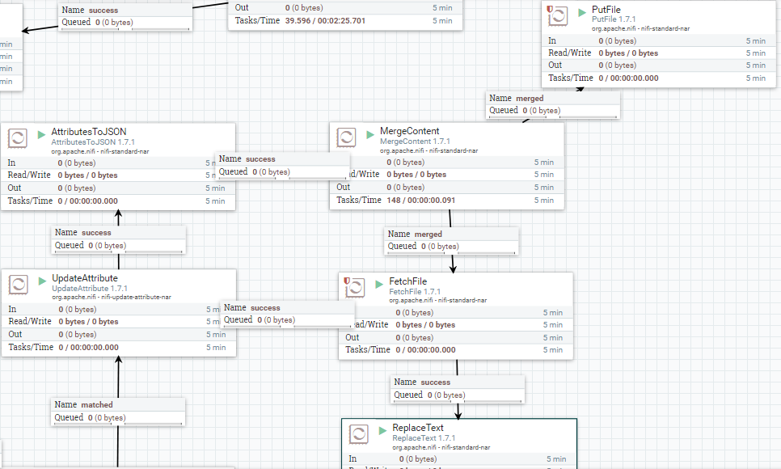
Task: Click the red restricted-component shield on PutFile
Action: (x=550, y=9)
